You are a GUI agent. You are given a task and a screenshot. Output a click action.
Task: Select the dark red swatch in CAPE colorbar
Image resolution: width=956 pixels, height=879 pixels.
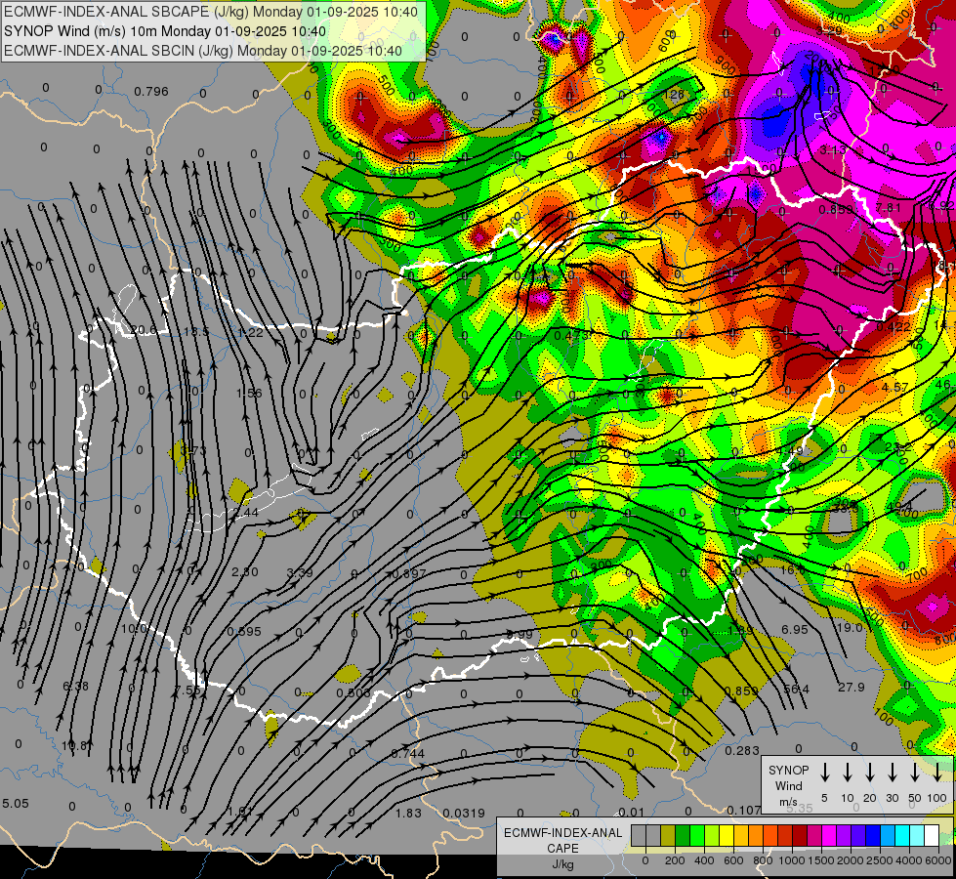coord(800,835)
